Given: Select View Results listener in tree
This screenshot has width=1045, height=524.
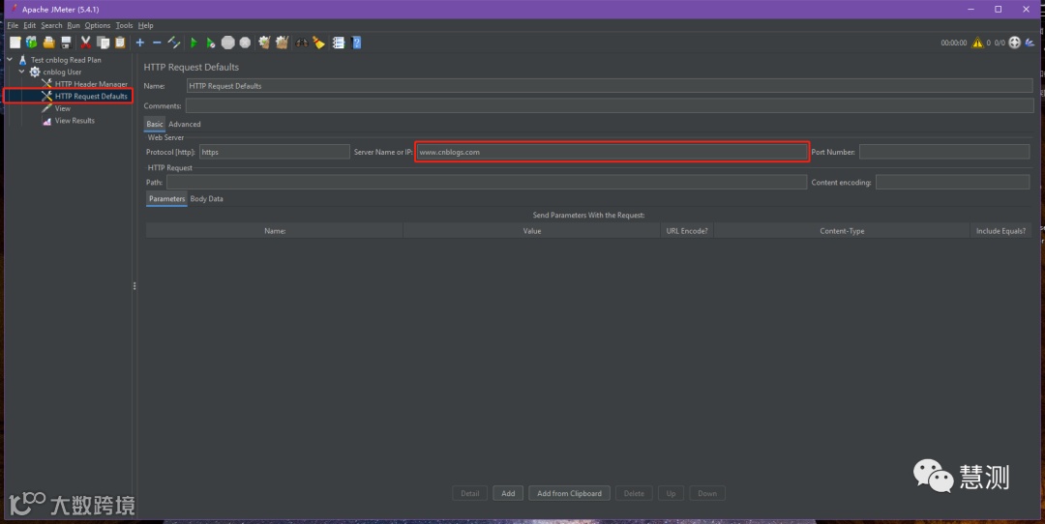Looking at the screenshot, I should pos(75,121).
